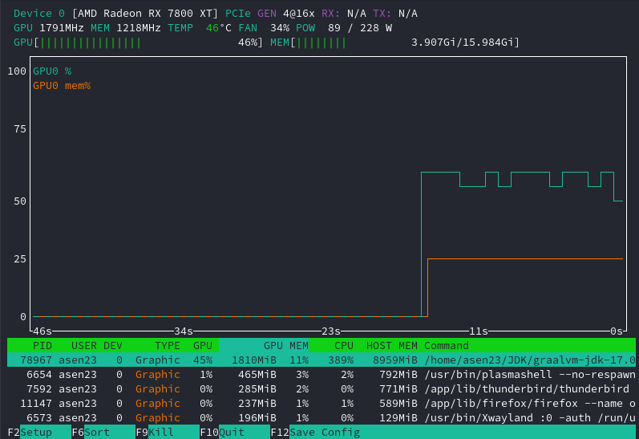Click PID 6573 in process list

click(39, 418)
